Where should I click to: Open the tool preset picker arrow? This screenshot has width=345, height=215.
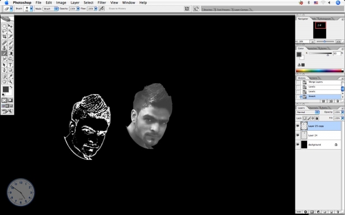[x=11, y=9]
